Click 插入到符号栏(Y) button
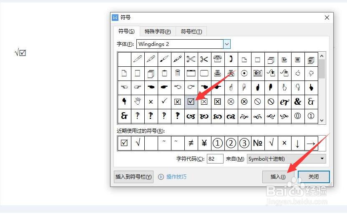 (133, 176)
